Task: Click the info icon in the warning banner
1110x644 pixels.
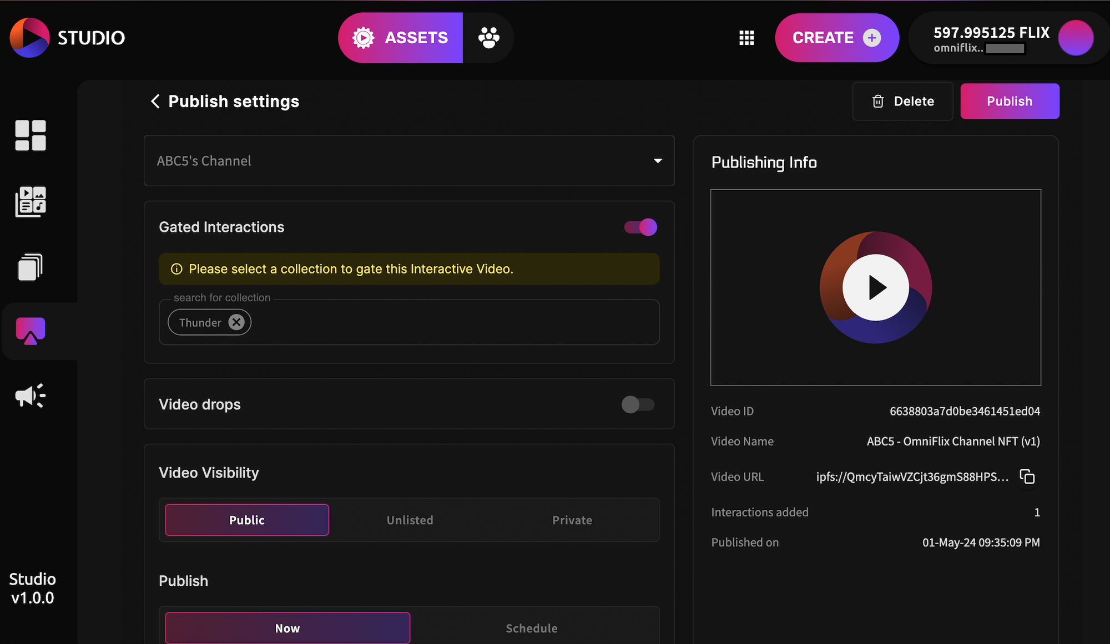Action: tap(176, 269)
